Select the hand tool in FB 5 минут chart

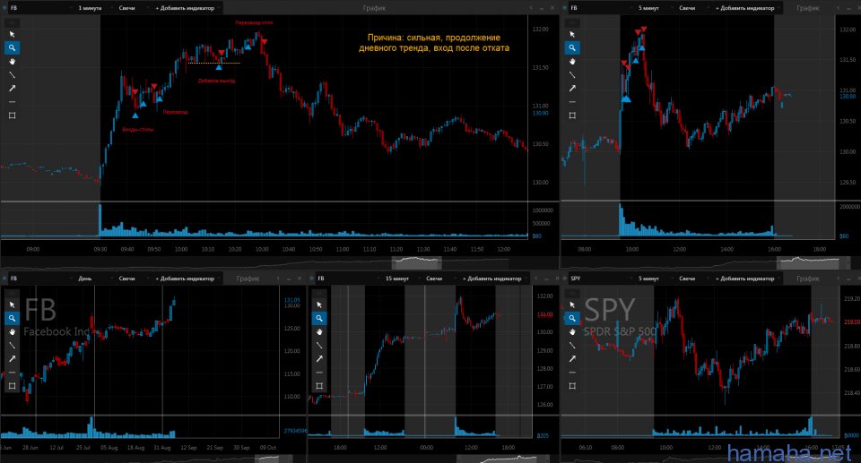point(572,62)
